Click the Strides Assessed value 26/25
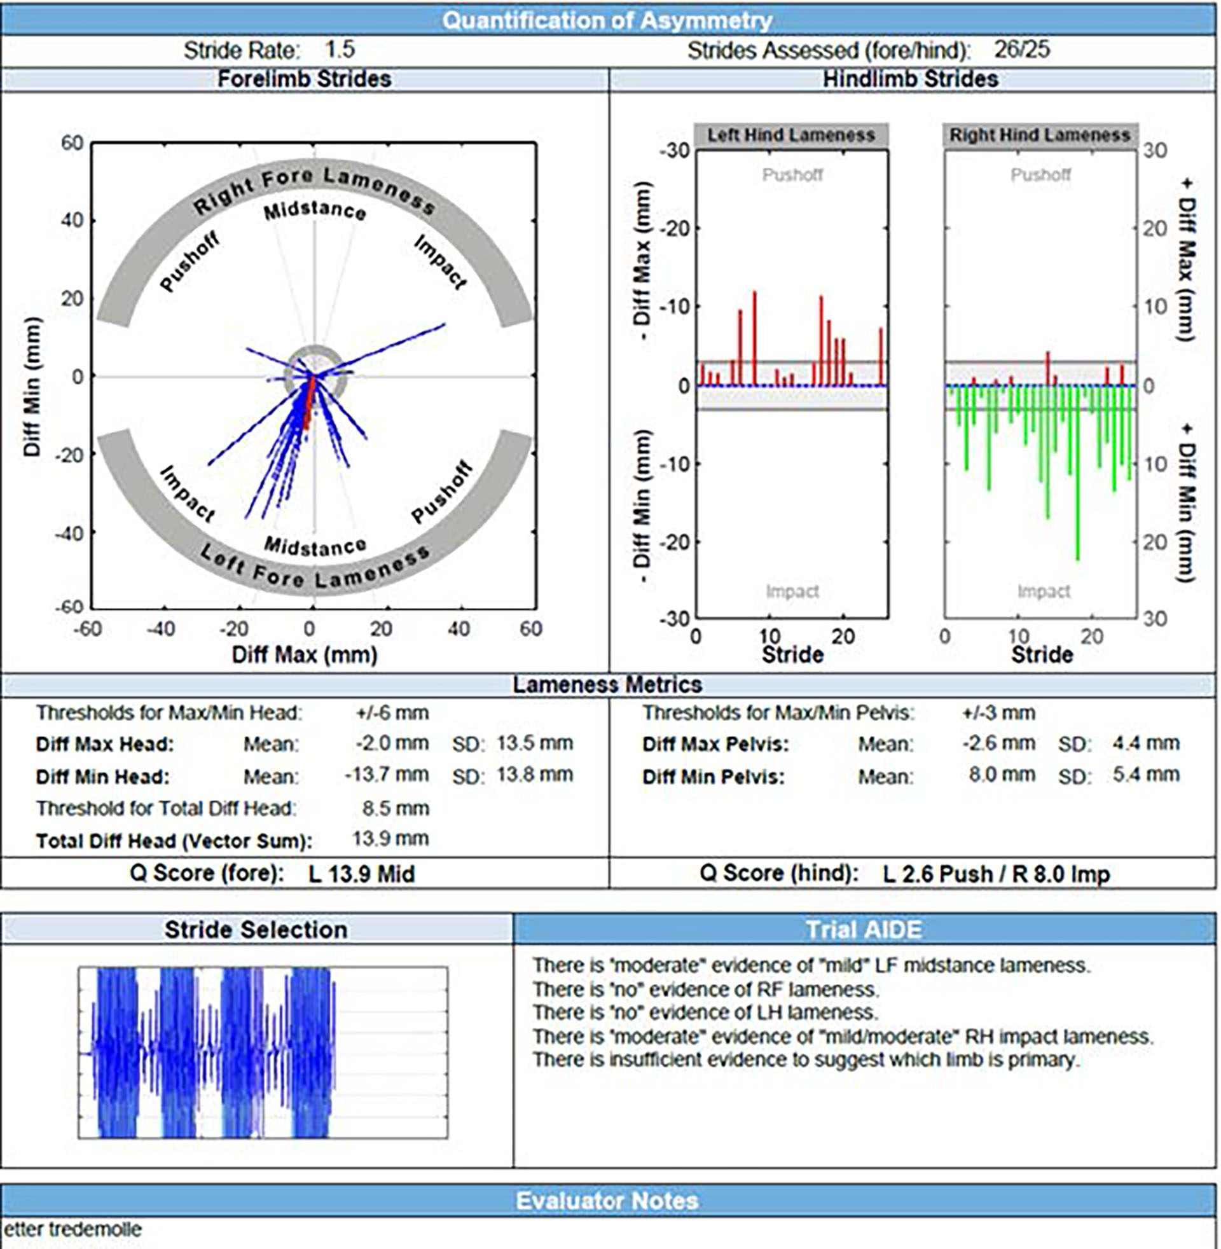The width and height of the screenshot is (1221, 1249). point(1021,50)
